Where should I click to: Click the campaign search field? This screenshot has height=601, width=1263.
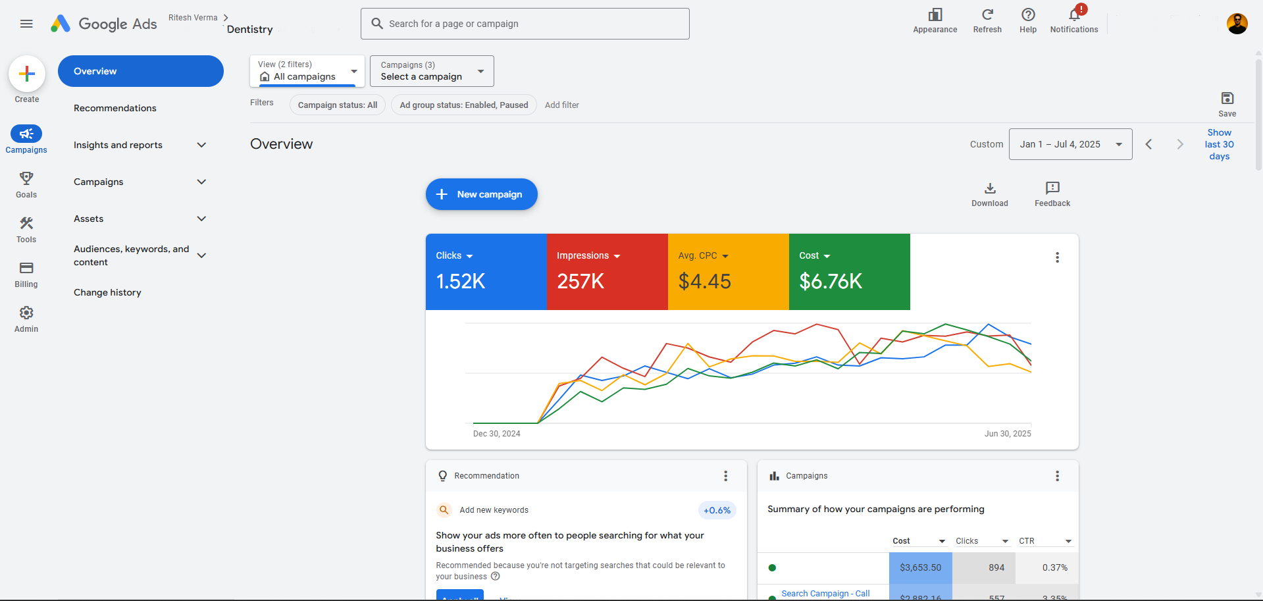click(x=525, y=24)
